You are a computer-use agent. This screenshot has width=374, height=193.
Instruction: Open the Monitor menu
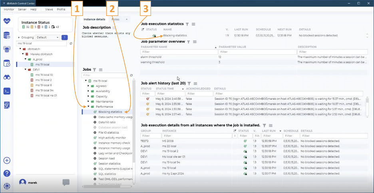coord(9,9)
